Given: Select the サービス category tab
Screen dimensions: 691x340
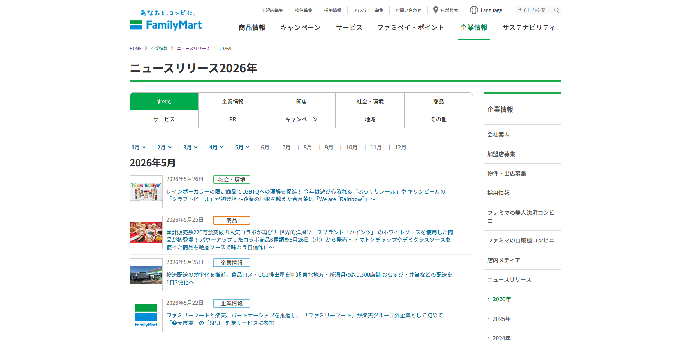Looking at the screenshot, I should (164, 119).
